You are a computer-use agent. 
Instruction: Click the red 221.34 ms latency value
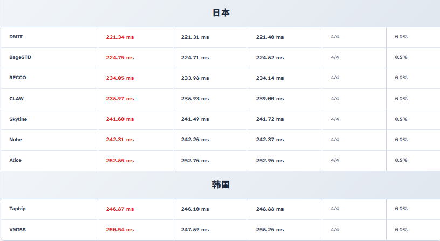(x=120, y=37)
